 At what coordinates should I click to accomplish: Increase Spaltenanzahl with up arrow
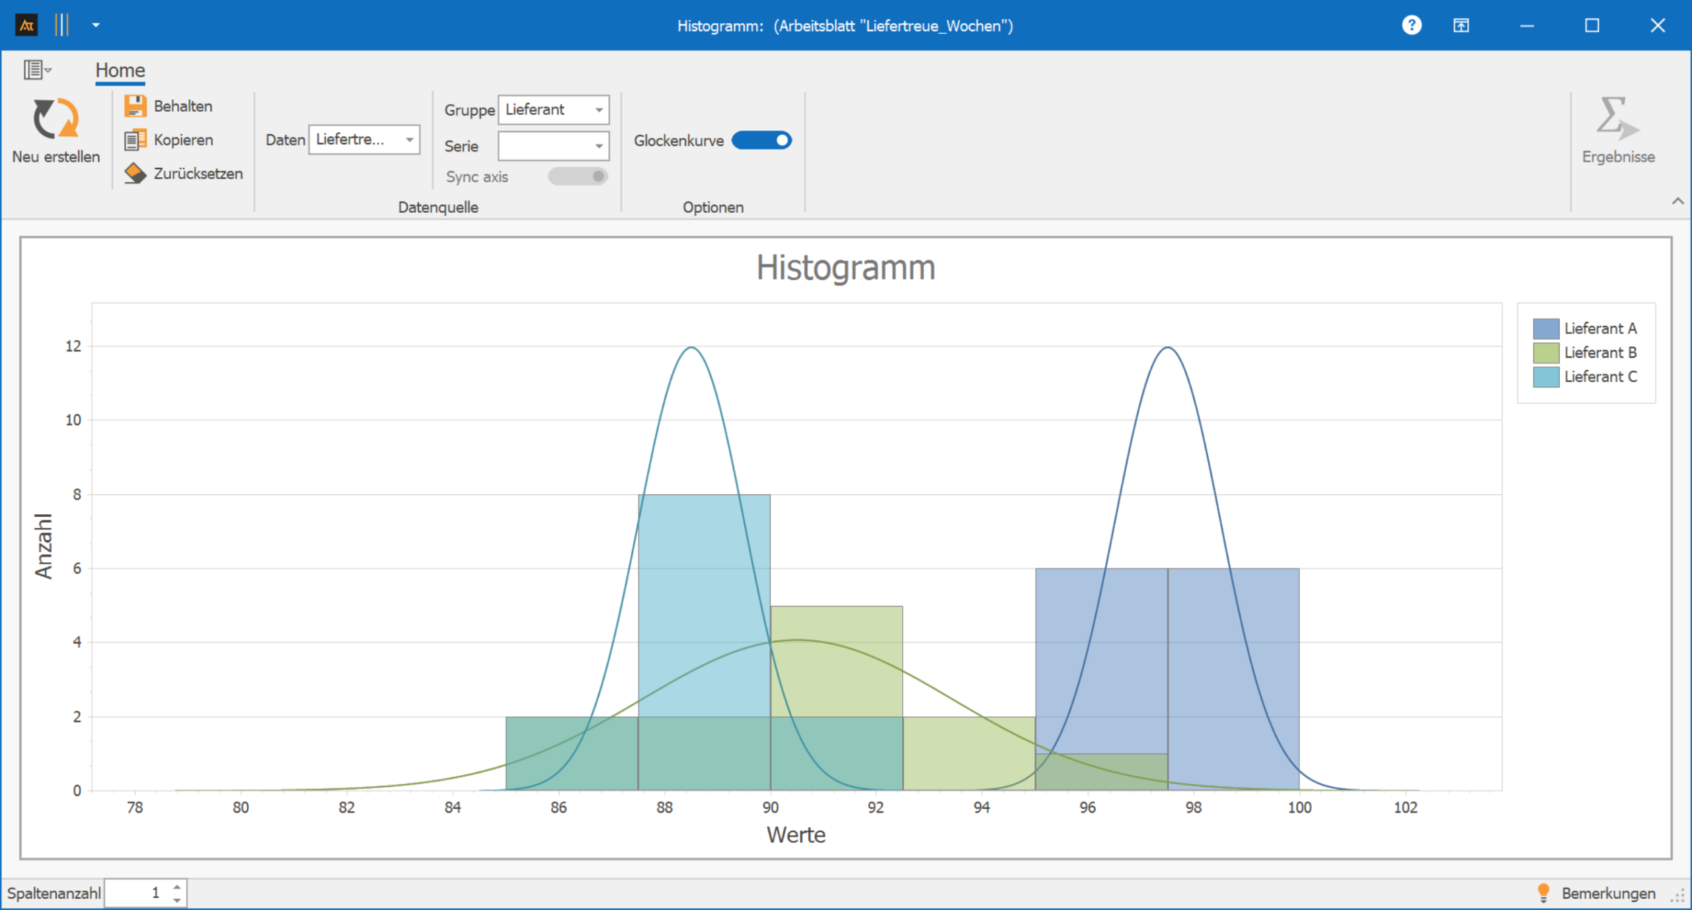(177, 887)
